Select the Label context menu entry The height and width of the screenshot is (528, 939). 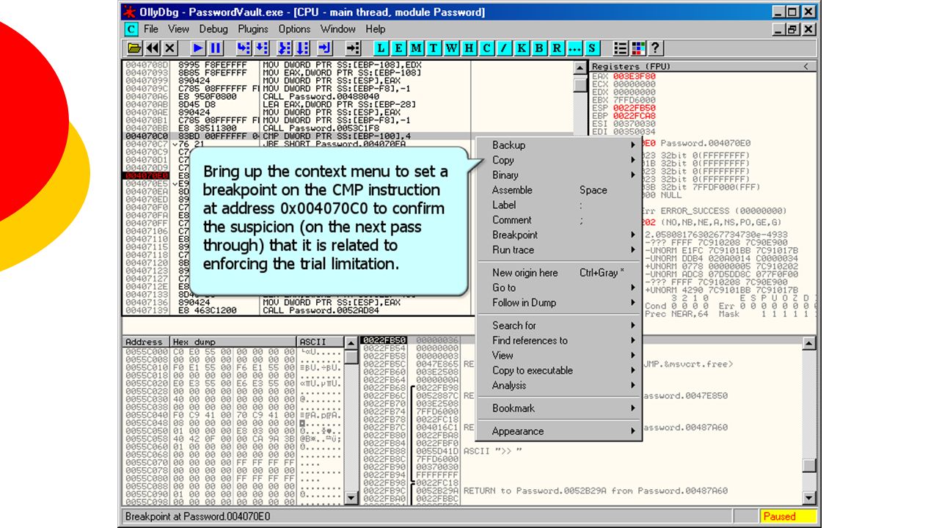(x=560, y=205)
